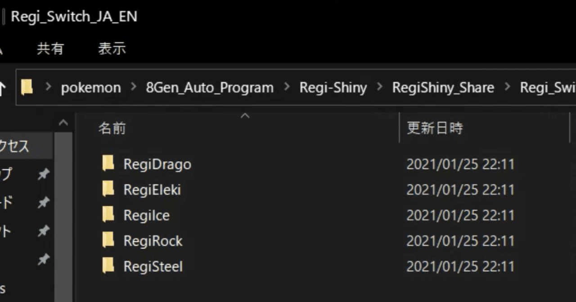Click the bottom pin icon in sidebar
The height and width of the screenshot is (302, 576).
coord(43,259)
